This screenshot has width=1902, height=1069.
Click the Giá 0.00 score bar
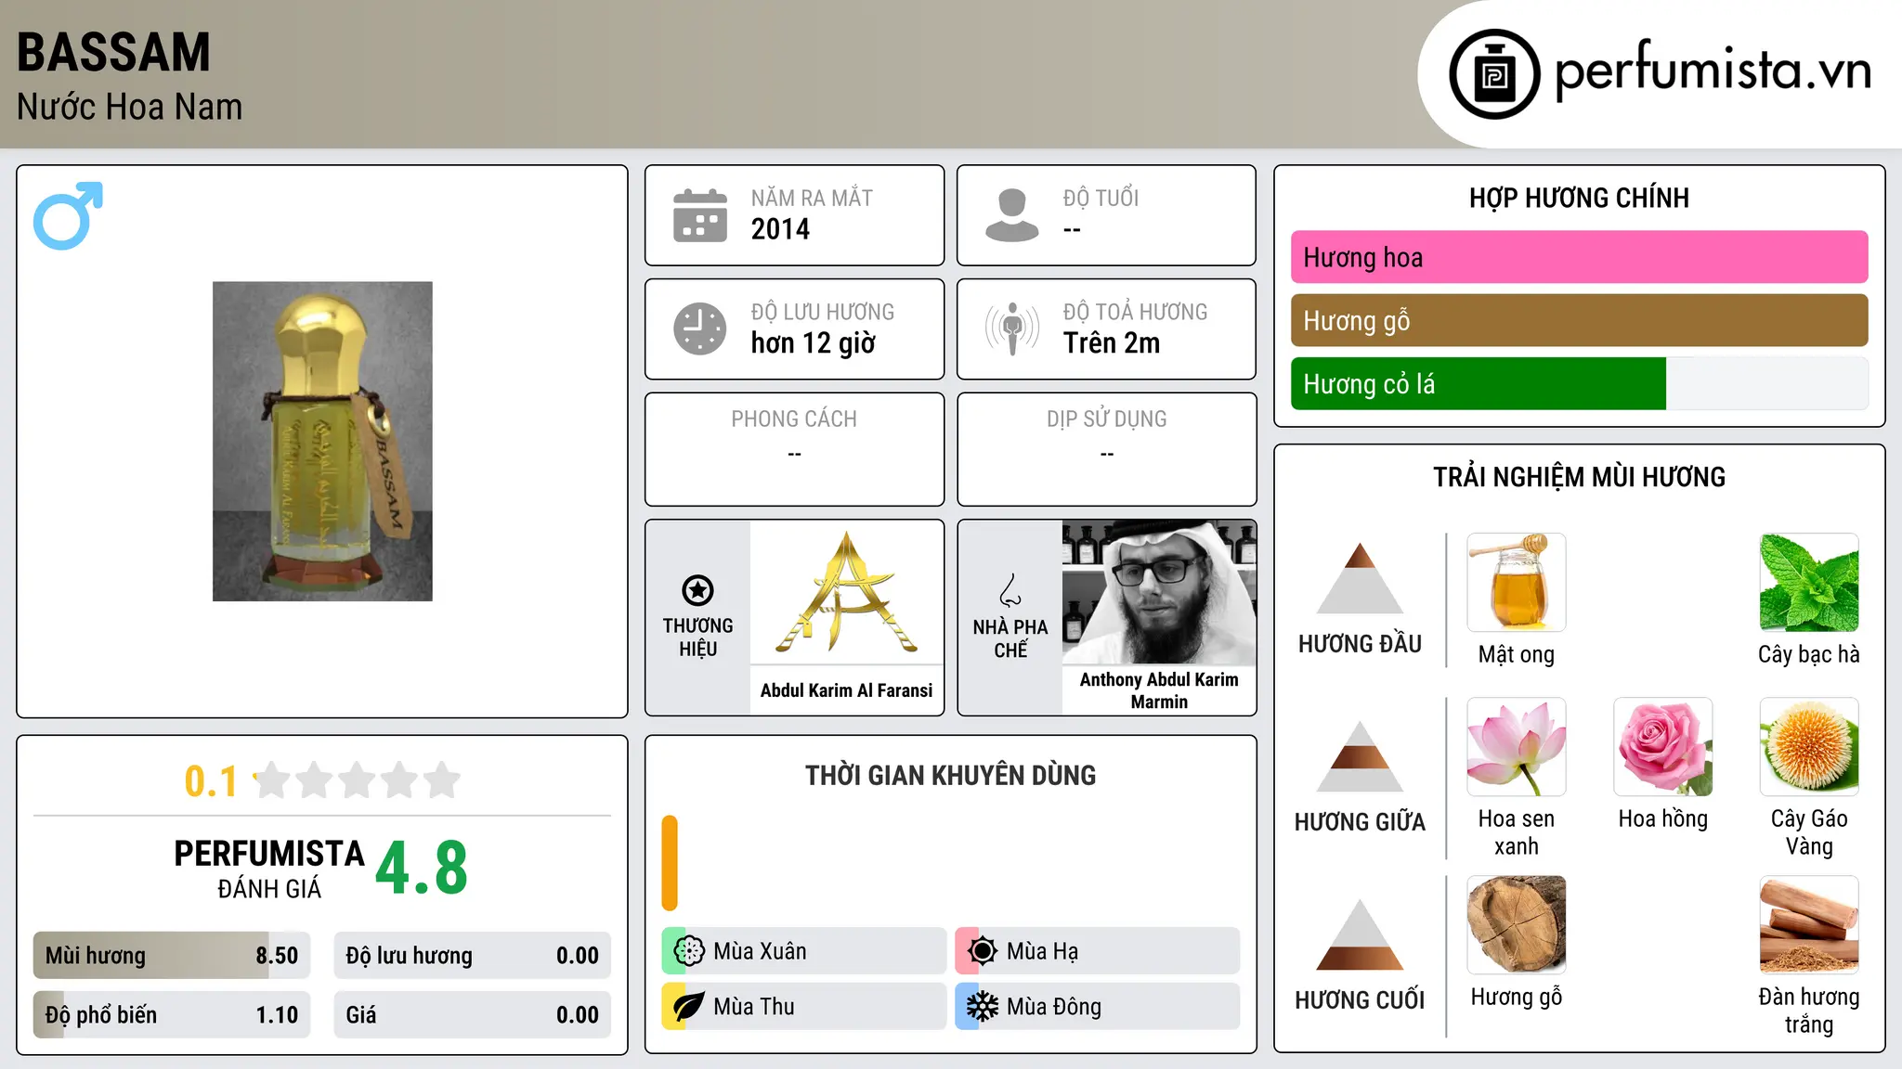click(x=473, y=1015)
